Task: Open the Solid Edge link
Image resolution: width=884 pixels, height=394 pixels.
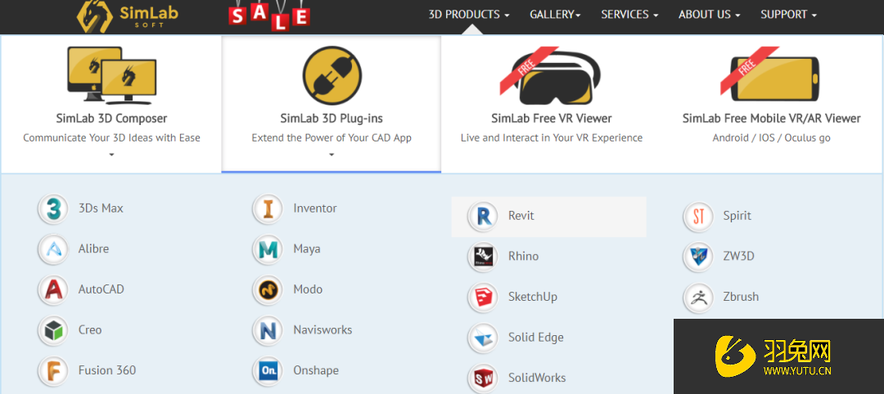Action: pos(535,337)
